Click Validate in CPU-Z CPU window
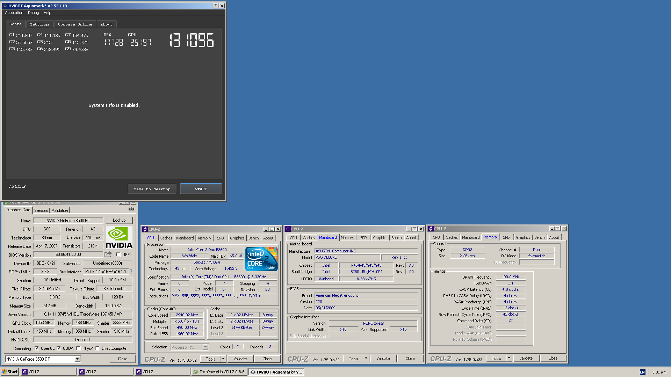Screen dimensions: 671x377 240,359
